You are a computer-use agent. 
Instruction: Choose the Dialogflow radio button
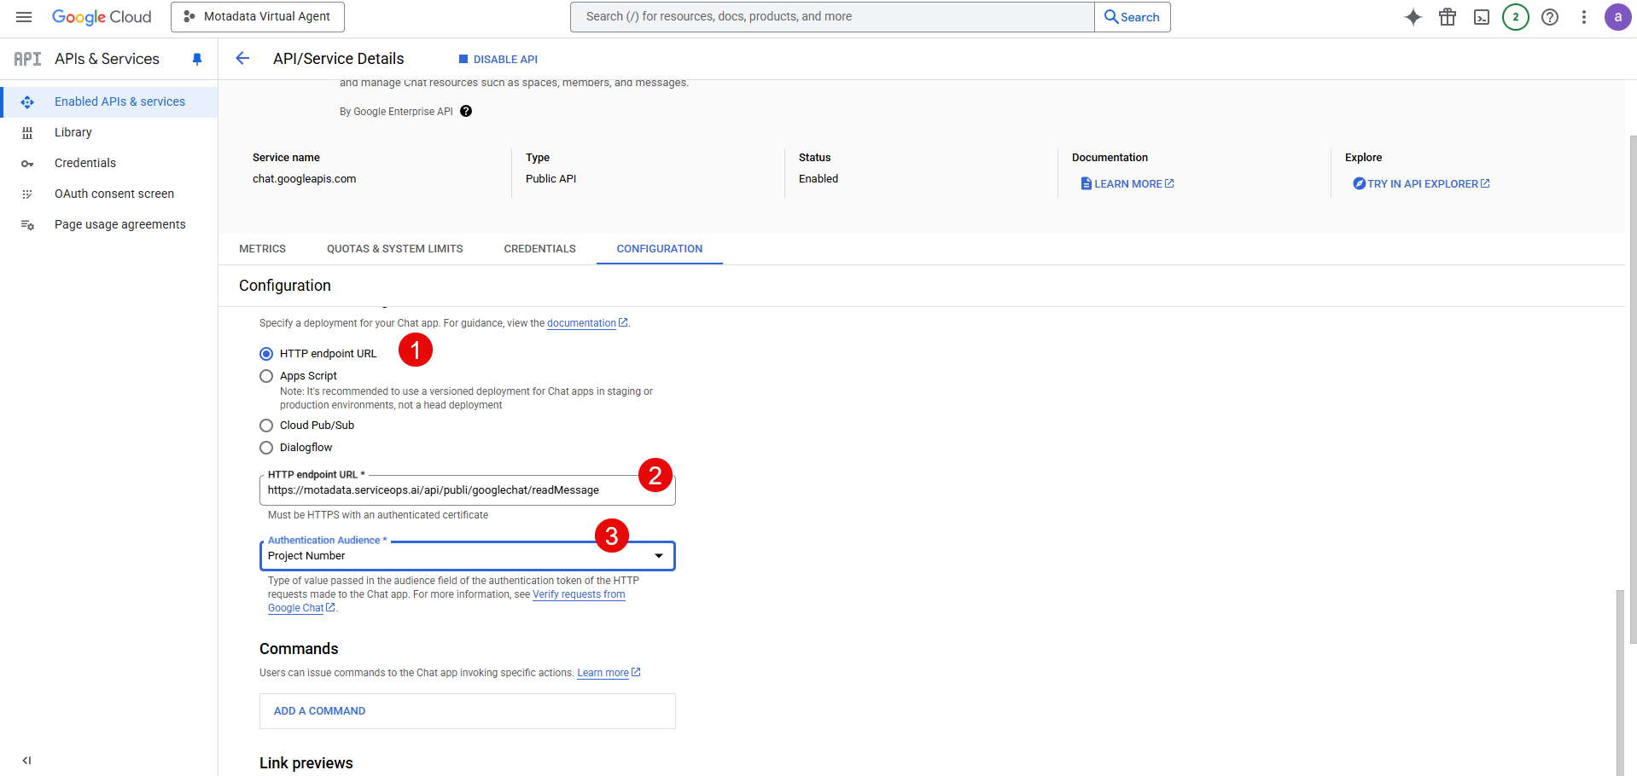[266, 448]
